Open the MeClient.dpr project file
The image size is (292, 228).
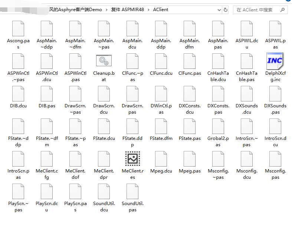[x=104, y=159]
